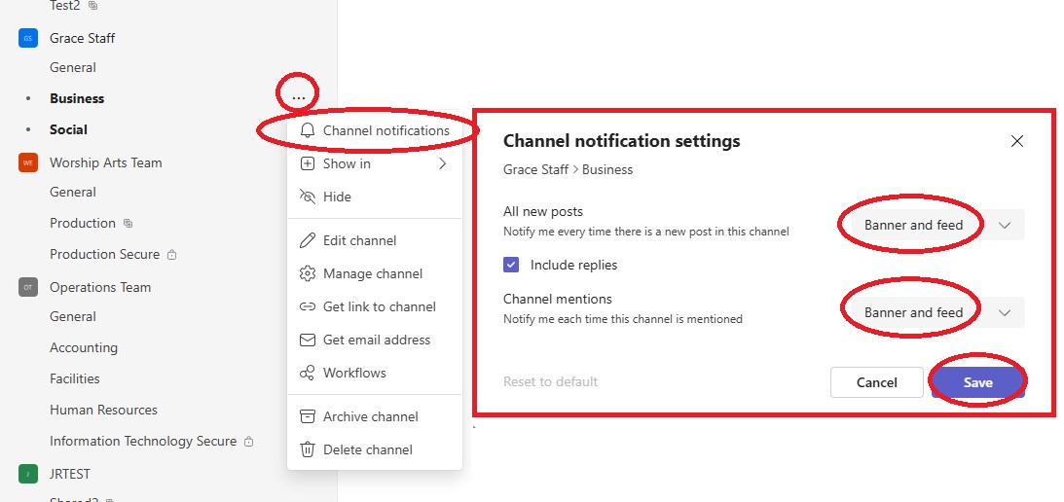Open more options for Business channel
1064x502 pixels.
click(298, 97)
